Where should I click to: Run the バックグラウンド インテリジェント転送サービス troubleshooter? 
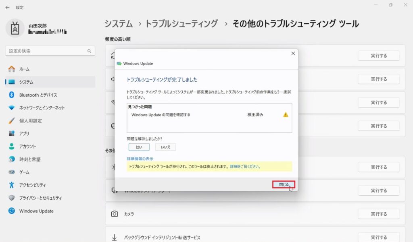(379, 237)
